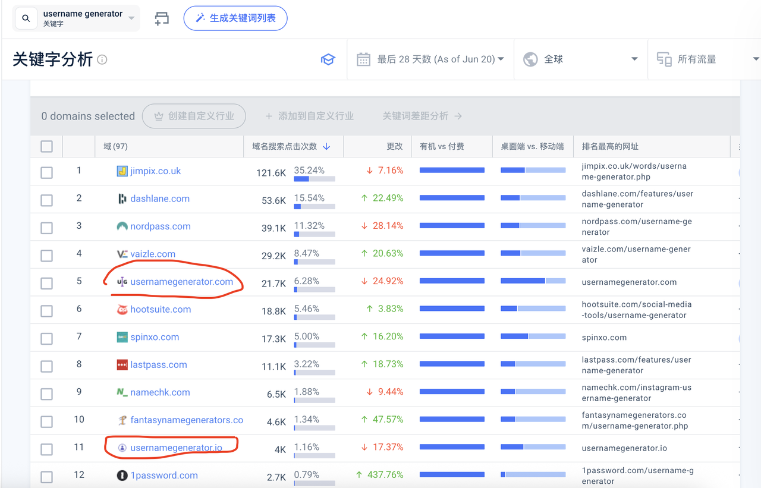Check the select-all checkbox in table header
This screenshot has height=488, width=761.
pyautogui.click(x=46, y=146)
